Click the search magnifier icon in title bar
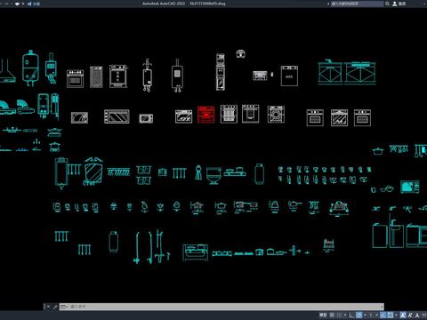 (387, 4)
